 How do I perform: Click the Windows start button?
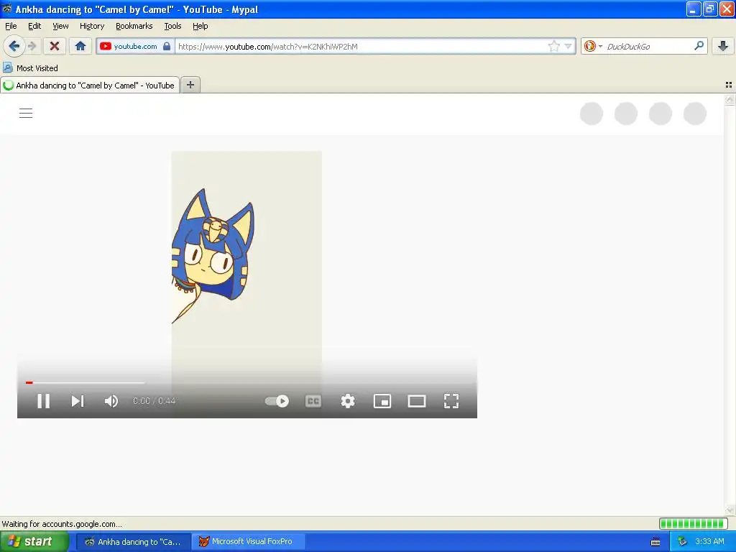point(34,541)
